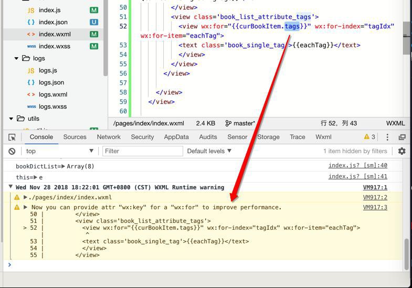The width and height of the screenshot is (412, 288).
Task: Collapse the WXML Runtime warning group
Action: pyautogui.click(x=10, y=187)
